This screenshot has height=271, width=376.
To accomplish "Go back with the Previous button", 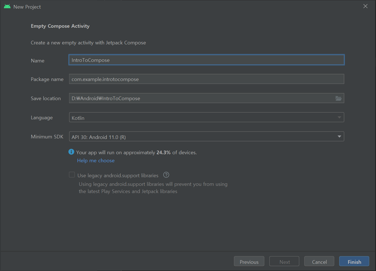I will pos(249,261).
